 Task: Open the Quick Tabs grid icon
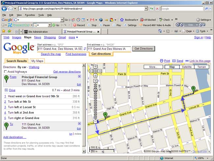(16, 32)
